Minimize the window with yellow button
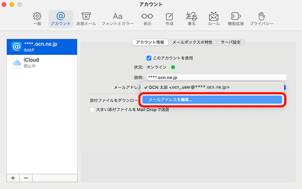This screenshot has width=302, height=189. (x=12, y=4)
